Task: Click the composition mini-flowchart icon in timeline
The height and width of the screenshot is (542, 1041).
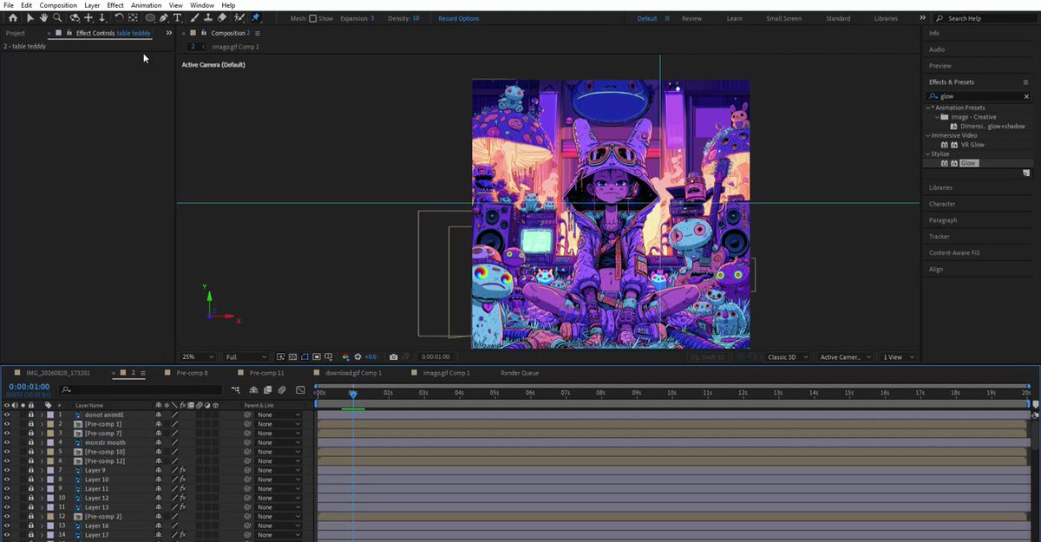Action: 235,390
